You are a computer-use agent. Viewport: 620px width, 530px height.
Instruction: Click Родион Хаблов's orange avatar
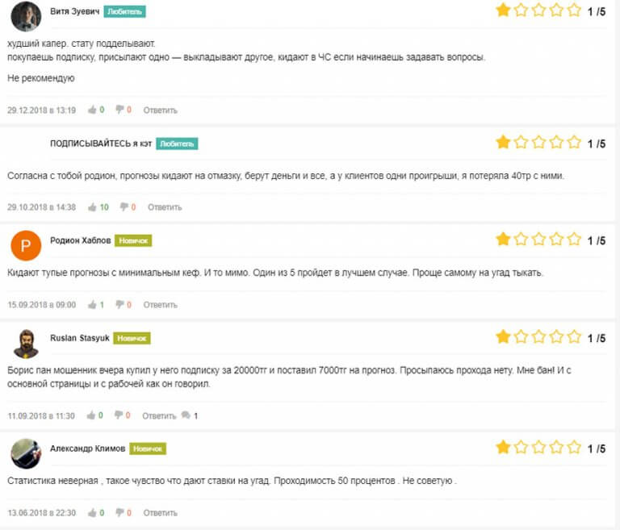coord(27,244)
